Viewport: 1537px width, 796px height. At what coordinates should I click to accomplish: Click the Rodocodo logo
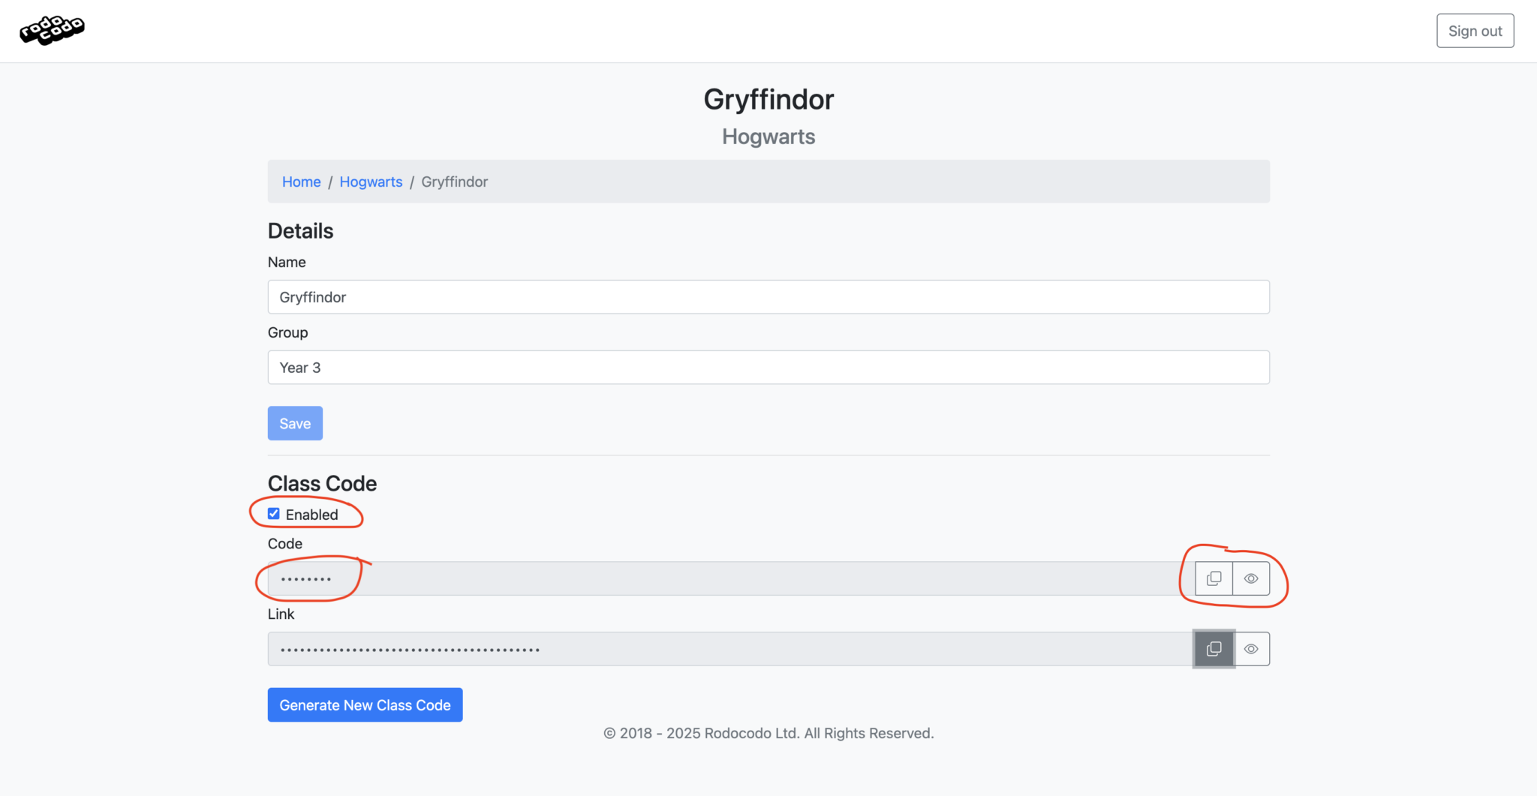click(52, 30)
